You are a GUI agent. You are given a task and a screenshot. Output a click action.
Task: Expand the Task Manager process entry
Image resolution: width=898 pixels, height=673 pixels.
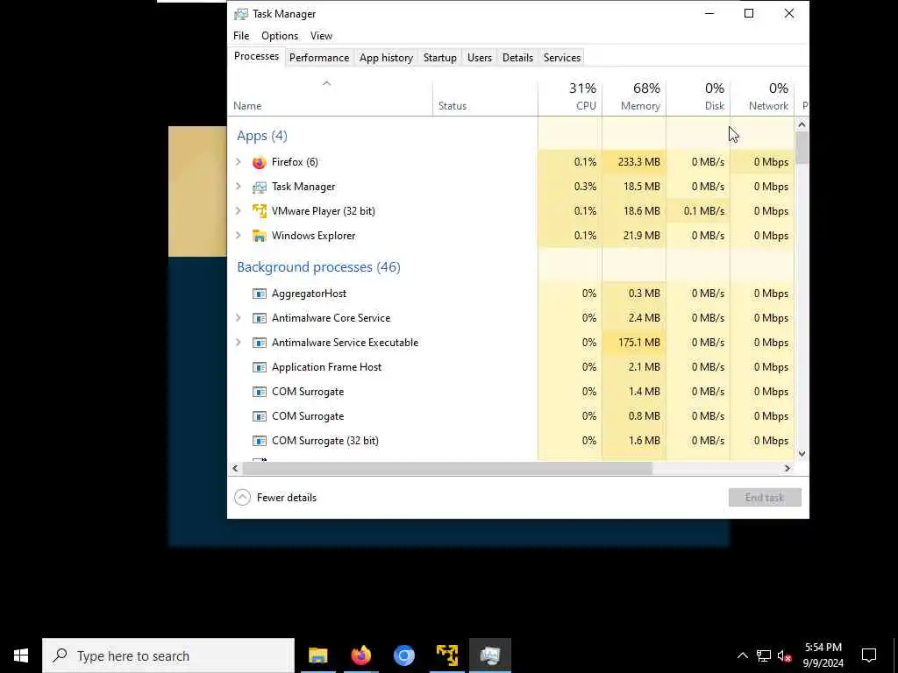(x=239, y=187)
